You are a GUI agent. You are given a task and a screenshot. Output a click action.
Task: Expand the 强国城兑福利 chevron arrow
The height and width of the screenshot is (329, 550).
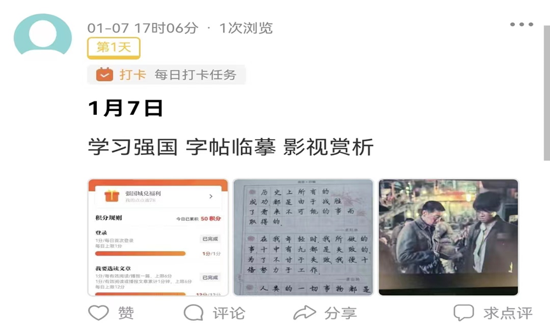(x=211, y=196)
